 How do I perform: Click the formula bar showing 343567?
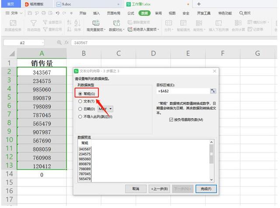coord(174,43)
